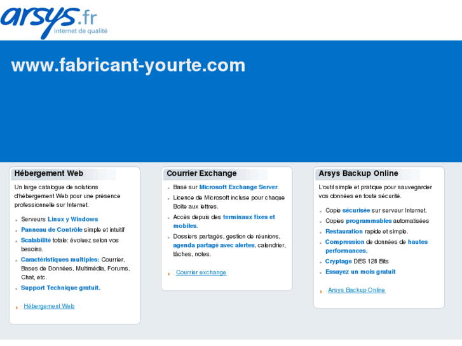Image resolution: width=462 pixels, height=346 pixels.
Task: Click 'Licence de Microsoft incluse' bullet text
Action: tap(229, 202)
